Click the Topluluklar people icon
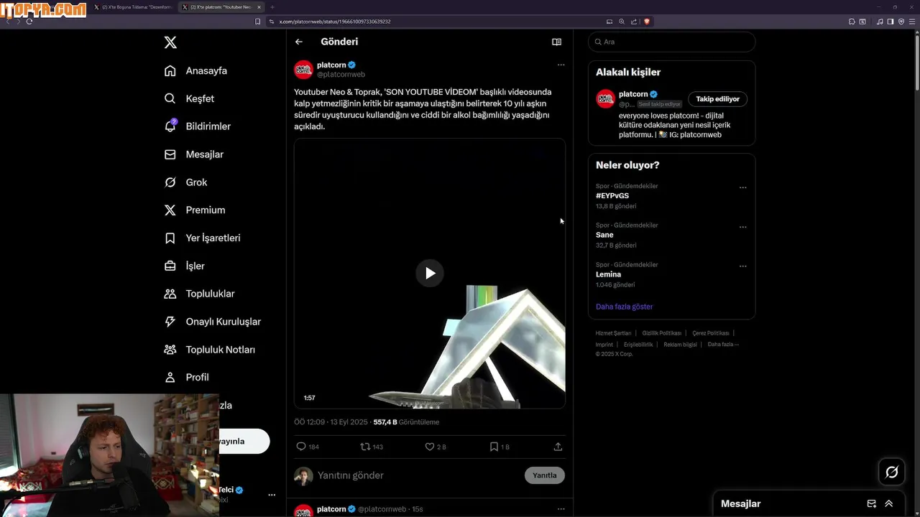Image resolution: width=920 pixels, height=517 pixels. (170, 294)
